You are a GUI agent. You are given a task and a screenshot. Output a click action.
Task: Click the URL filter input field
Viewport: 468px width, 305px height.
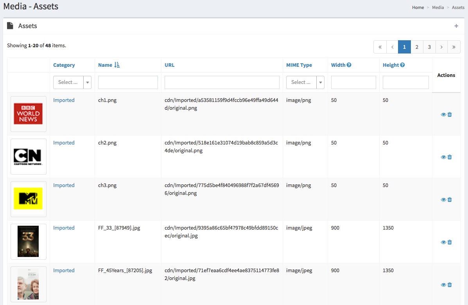click(222, 82)
